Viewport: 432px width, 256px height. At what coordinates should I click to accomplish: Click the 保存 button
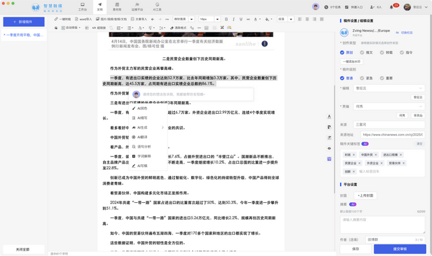pyautogui.click(x=356, y=249)
